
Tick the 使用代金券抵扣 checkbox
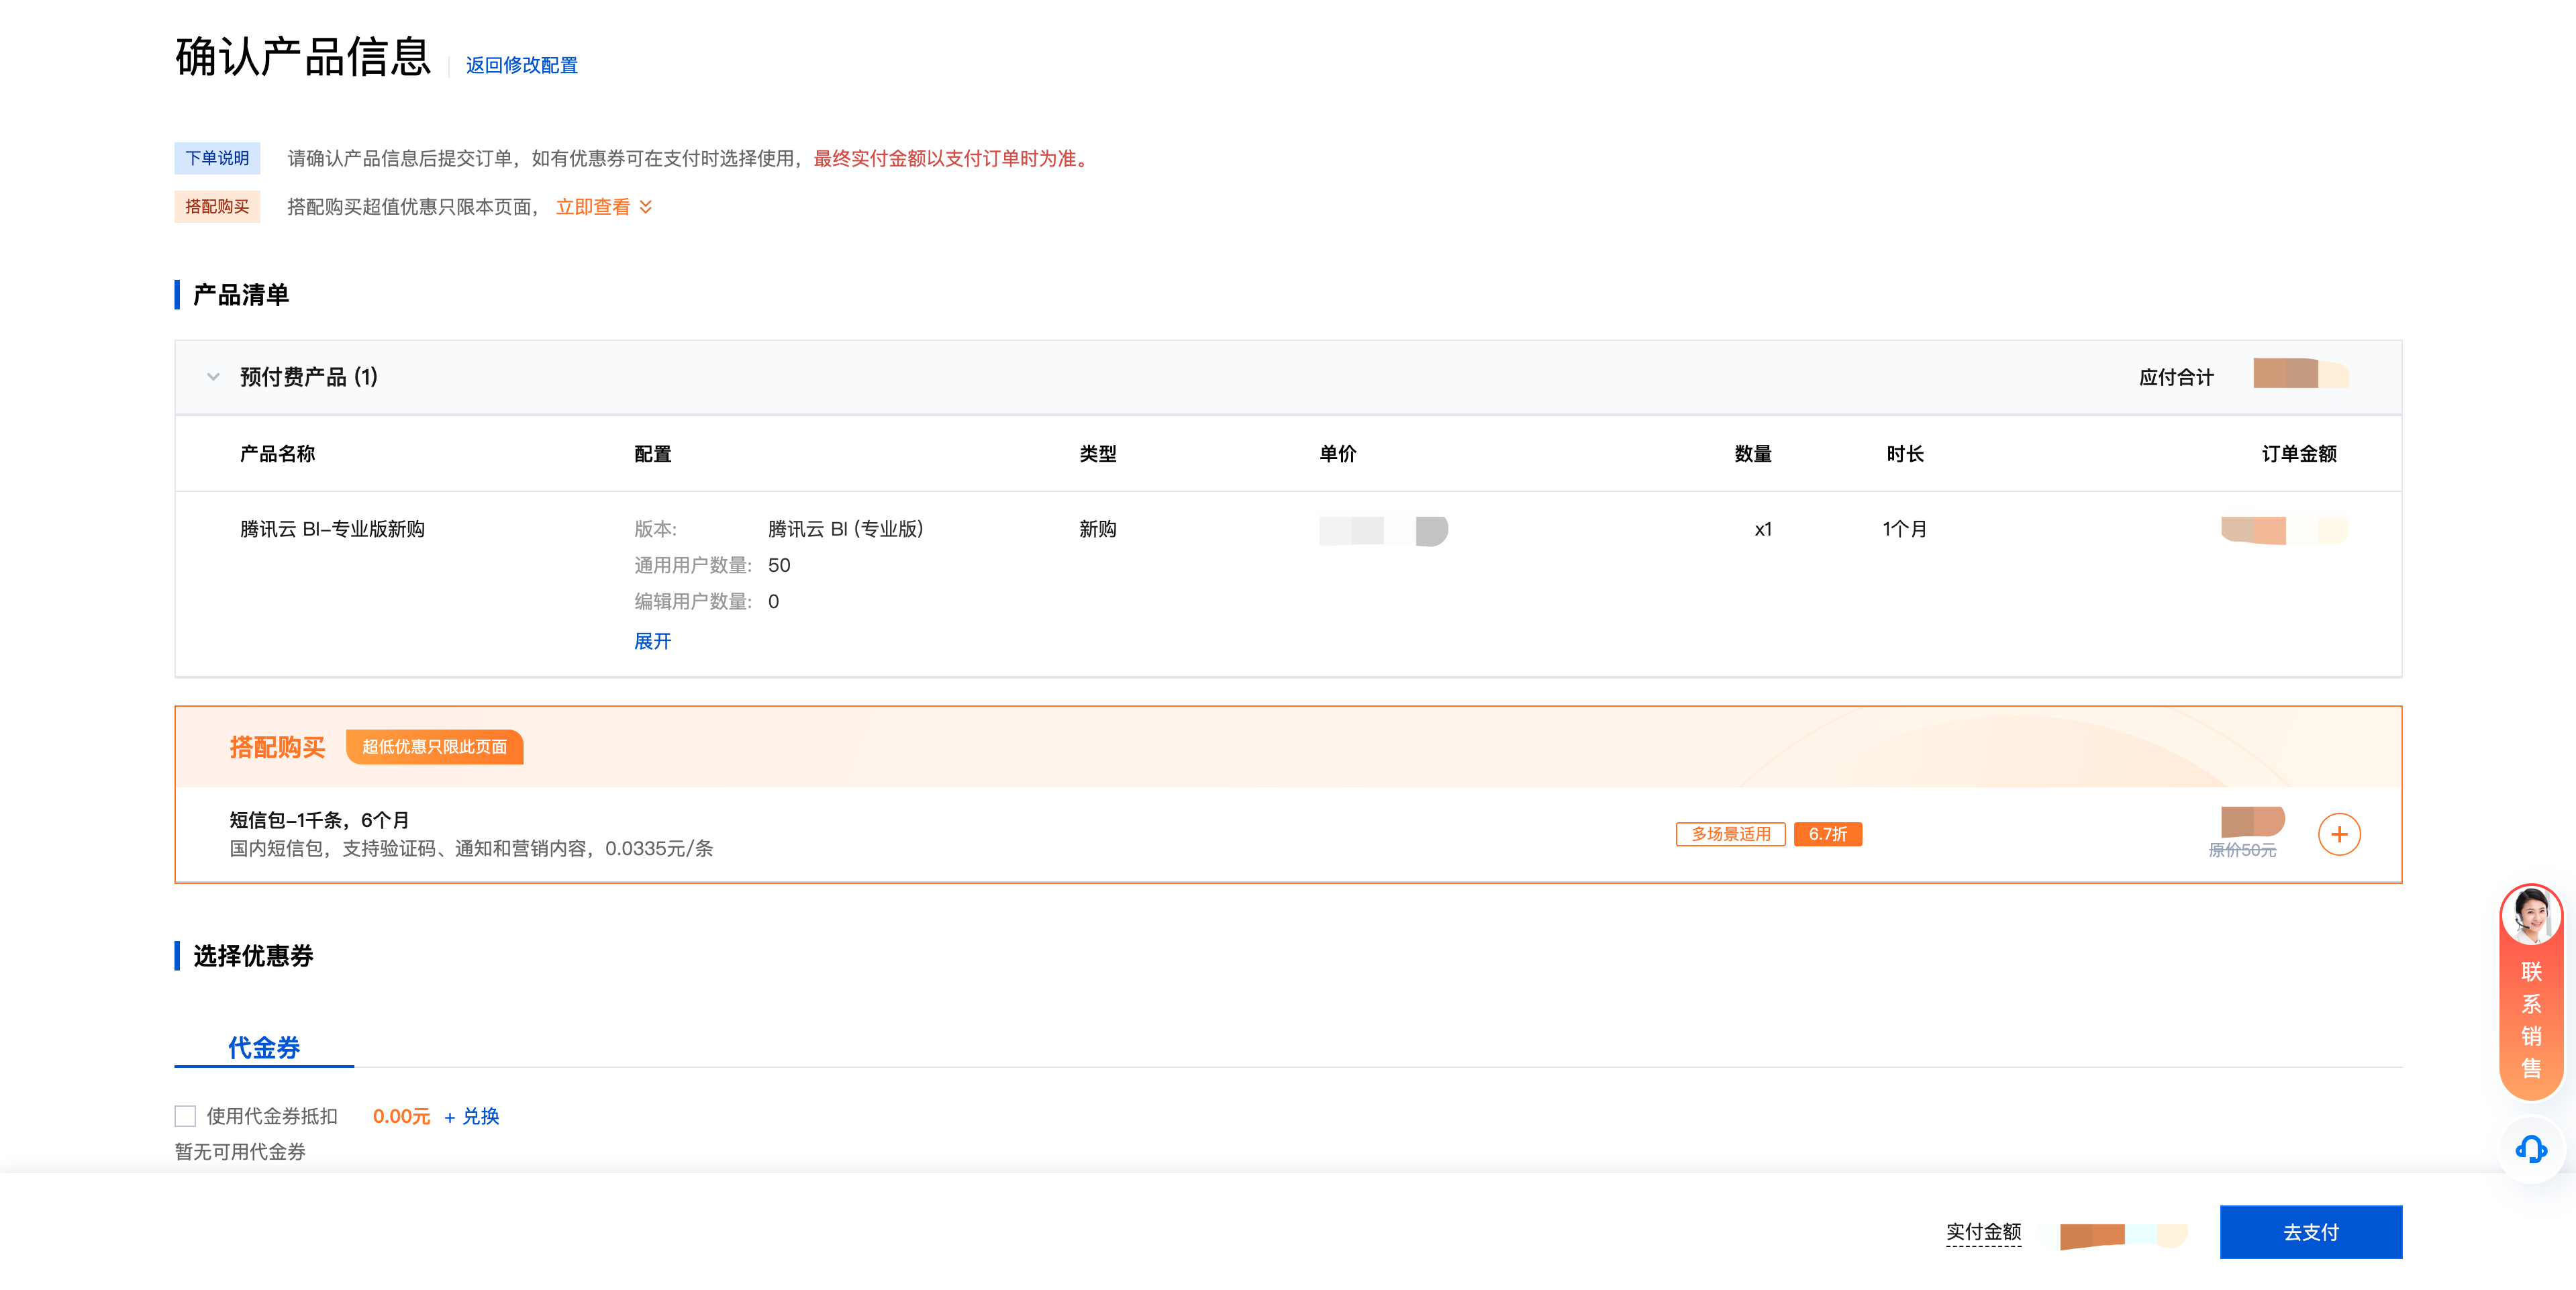[x=185, y=1116]
